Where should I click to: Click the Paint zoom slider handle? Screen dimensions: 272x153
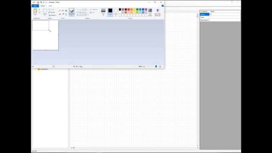coord(156,66)
